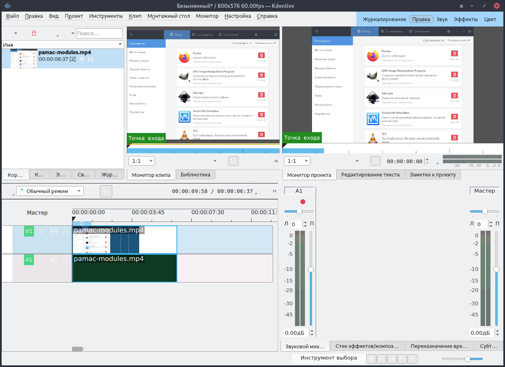Image resolution: width=505 pixels, height=367 pixels.
Task: Click the V1 video track label badge
Action: click(x=29, y=232)
